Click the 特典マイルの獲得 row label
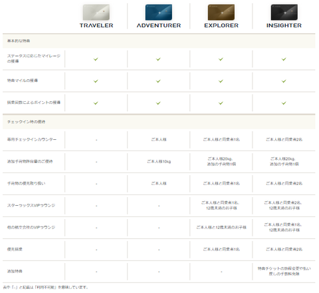The image size is (319, 293). click(23, 81)
